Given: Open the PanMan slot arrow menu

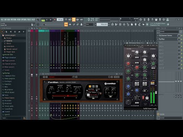Looking at the screenshot, I should click(158, 39).
